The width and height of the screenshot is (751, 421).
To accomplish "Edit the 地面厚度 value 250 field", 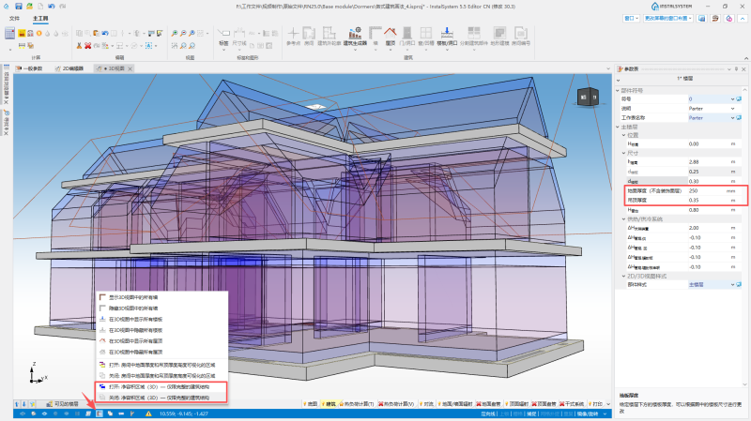I will [707, 191].
